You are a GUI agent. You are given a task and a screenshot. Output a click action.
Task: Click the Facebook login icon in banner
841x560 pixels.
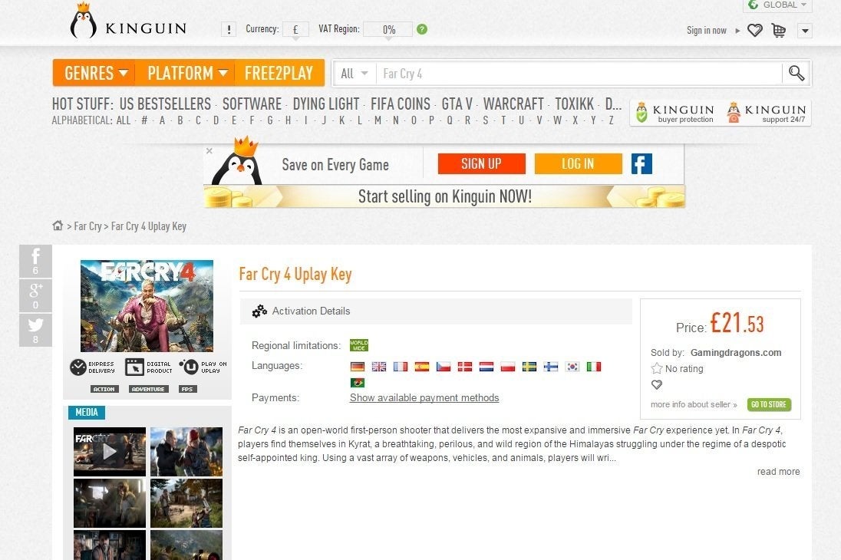point(641,163)
